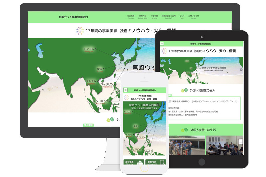
Task: Click the モンゴル Mongolia label on desktop map
Action: point(89,50)
